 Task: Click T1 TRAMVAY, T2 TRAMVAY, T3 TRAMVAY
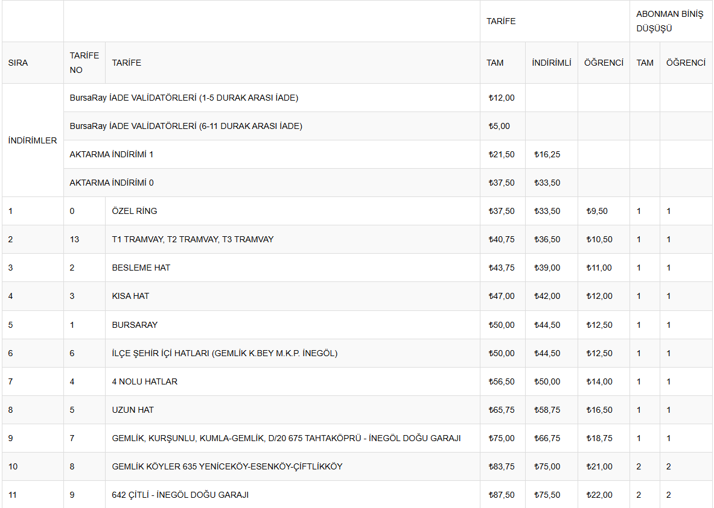(x=193, y=239)
